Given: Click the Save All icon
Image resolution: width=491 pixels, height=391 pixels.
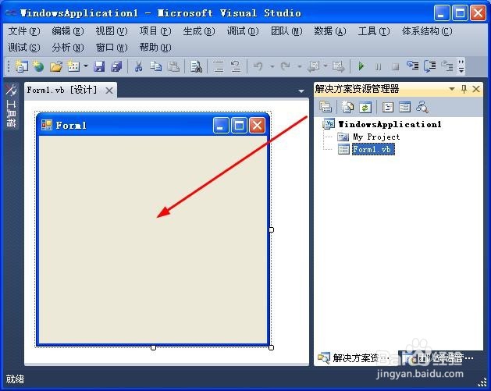Looking at the screenshot, I should (x=116, y=66).
